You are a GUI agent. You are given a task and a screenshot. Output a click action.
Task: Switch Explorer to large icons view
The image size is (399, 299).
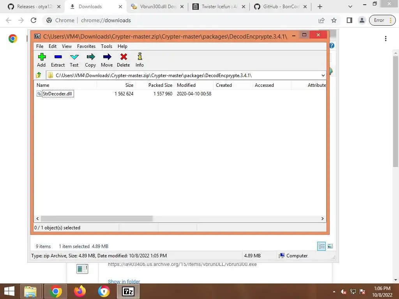pyautogui.click(x=330, y=246)
